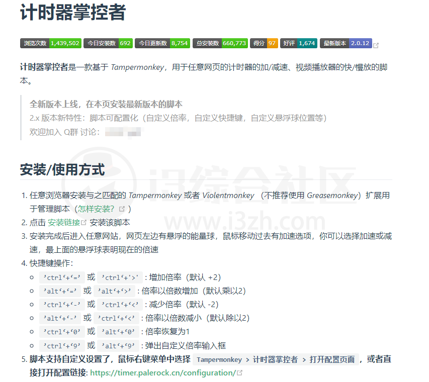Click the 安装/使用方式 heading
Viewport: 429px width, 382px height.
pyautogui.click(x=62, y=169)
